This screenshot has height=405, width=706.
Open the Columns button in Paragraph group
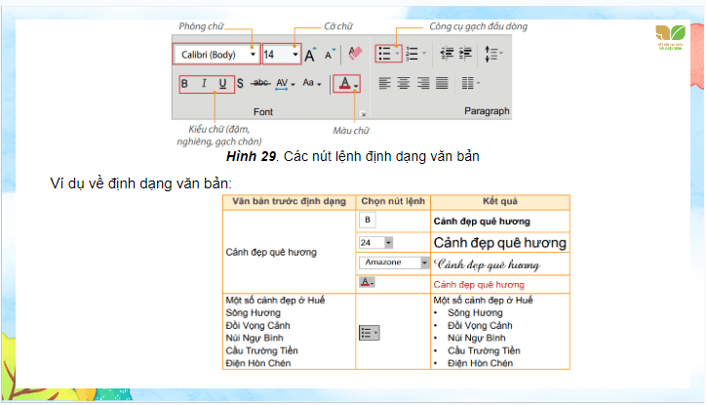pos(471,83)
